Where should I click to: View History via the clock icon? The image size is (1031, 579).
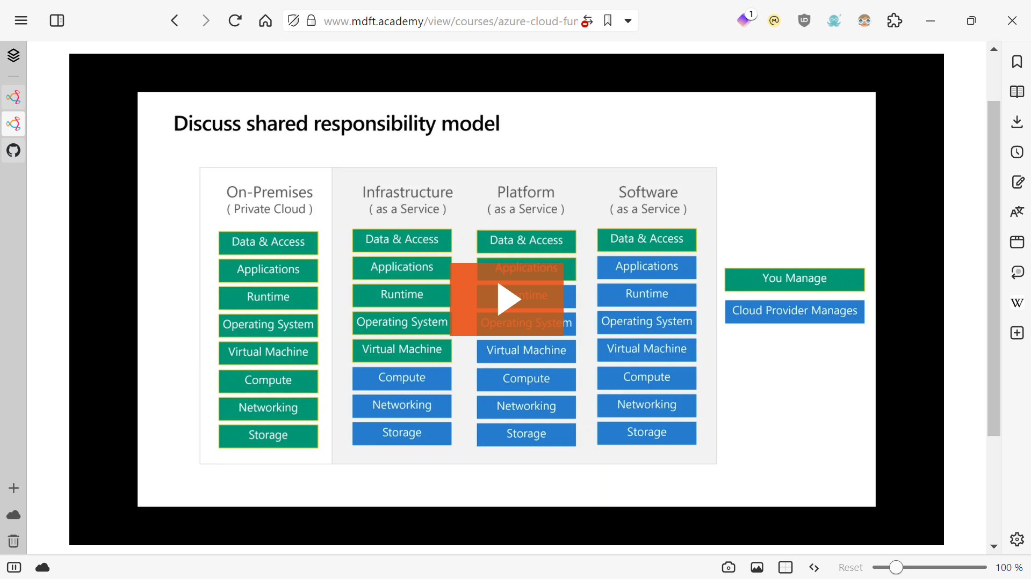click(x=1017, y=152)
